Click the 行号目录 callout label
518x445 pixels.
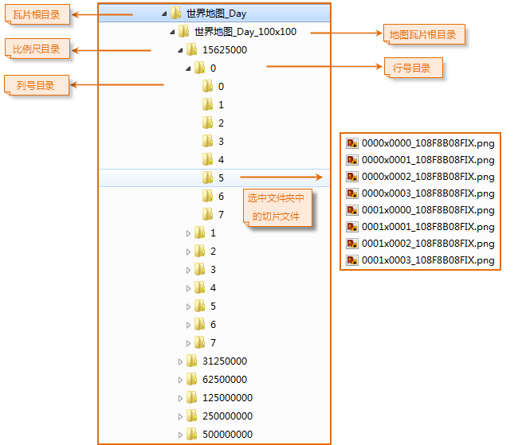pyautogui.click(x=412, y=68)
